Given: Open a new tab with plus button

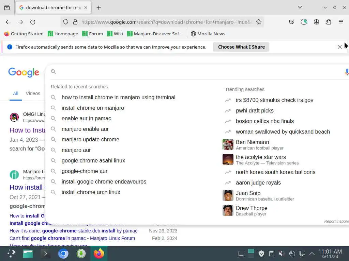Looking at the screenshot, I should tap(98, 8).
